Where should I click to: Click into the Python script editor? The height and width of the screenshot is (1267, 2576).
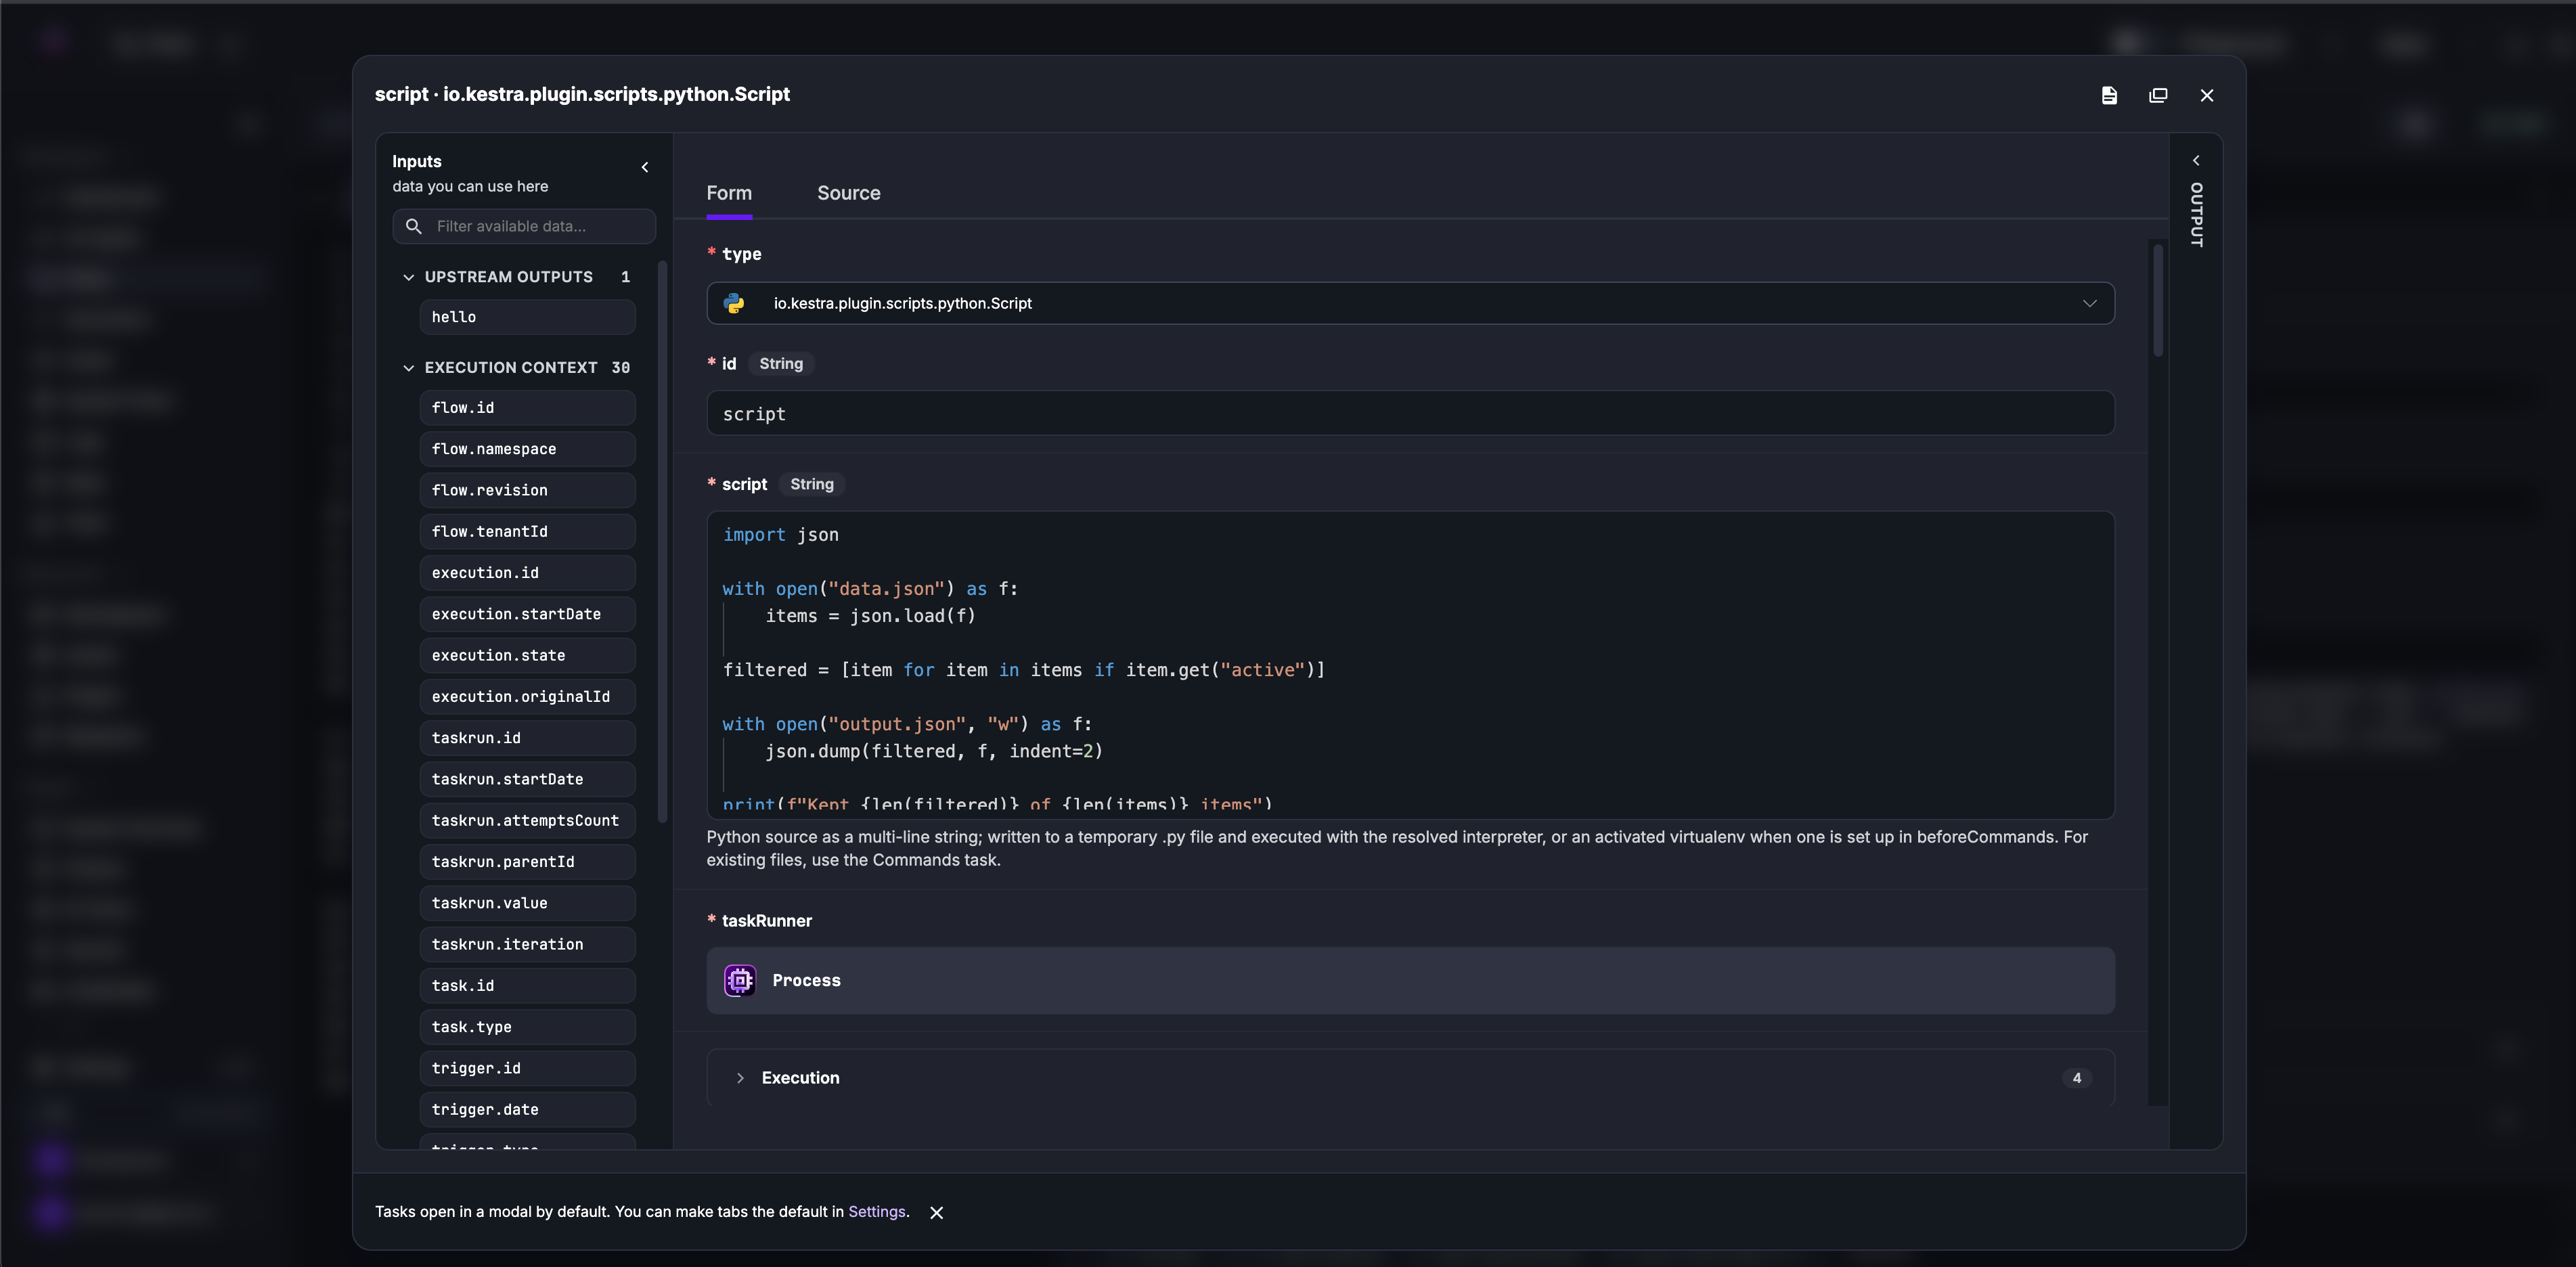(1410, 665)
